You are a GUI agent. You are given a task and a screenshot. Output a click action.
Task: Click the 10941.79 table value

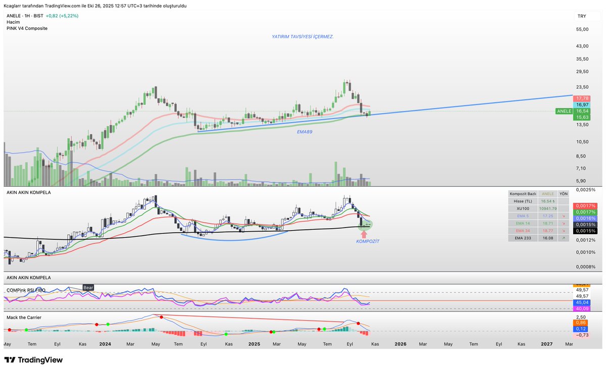click(x=547, y=208)
